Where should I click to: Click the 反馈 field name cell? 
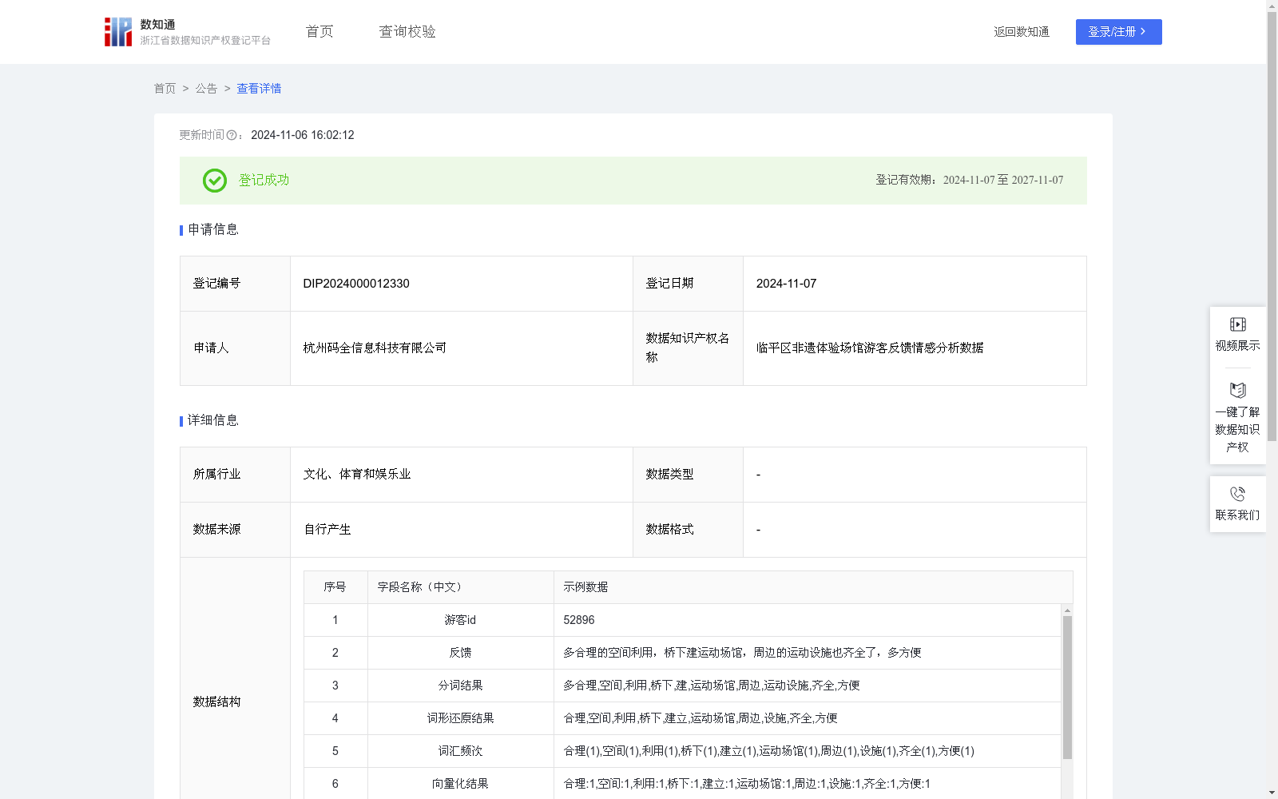coord(461,653)
